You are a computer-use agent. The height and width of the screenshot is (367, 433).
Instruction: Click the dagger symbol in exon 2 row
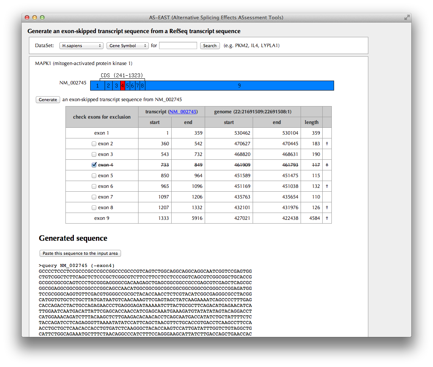(x=327, y=144)
